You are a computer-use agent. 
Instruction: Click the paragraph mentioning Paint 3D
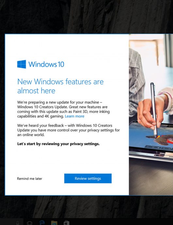pos(63,109)
